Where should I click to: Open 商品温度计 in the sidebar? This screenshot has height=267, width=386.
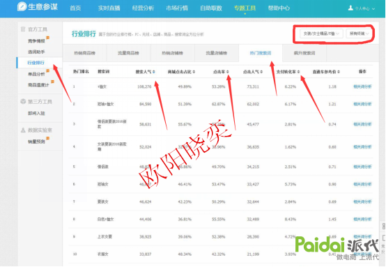(38, 85)
